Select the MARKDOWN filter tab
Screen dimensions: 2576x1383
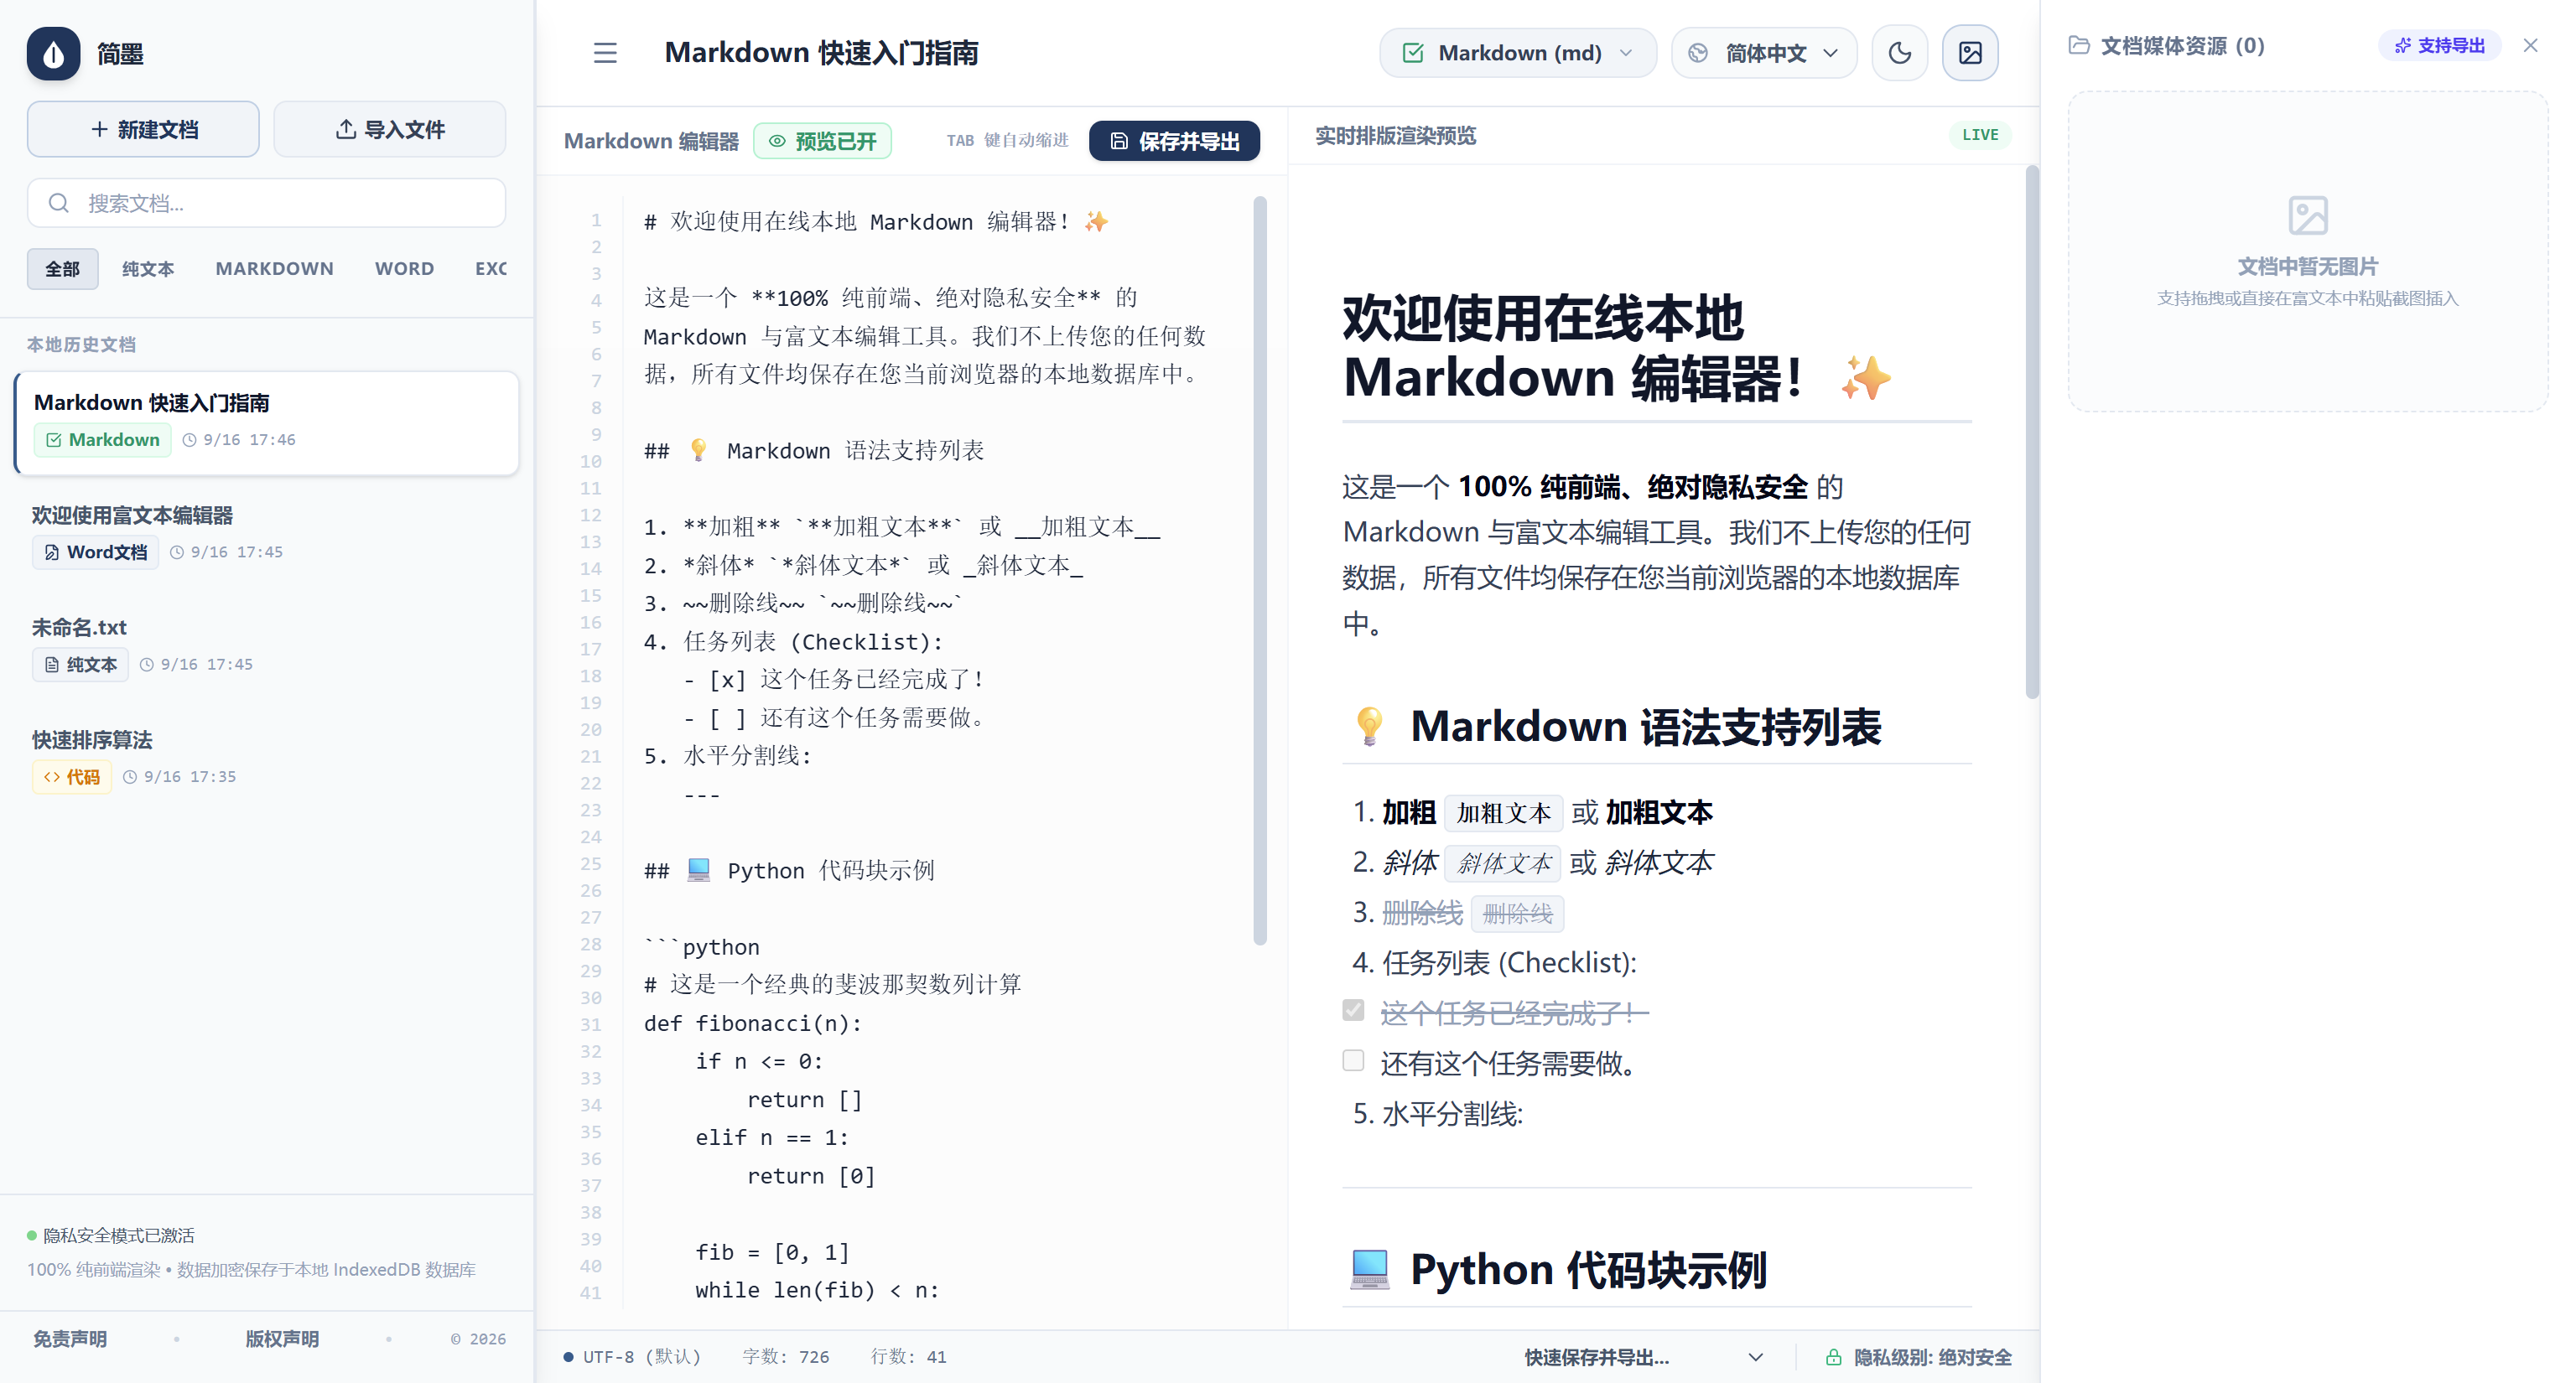click(x=275, y=269)
